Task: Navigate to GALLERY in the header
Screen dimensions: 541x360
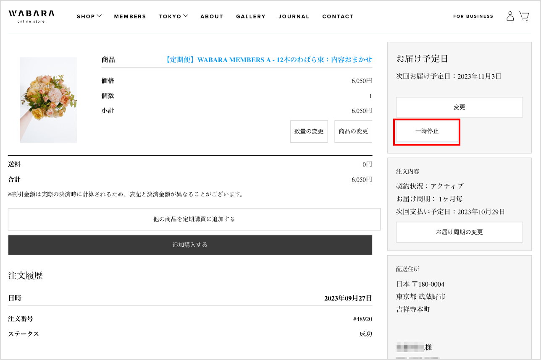Action: point(251,16)
